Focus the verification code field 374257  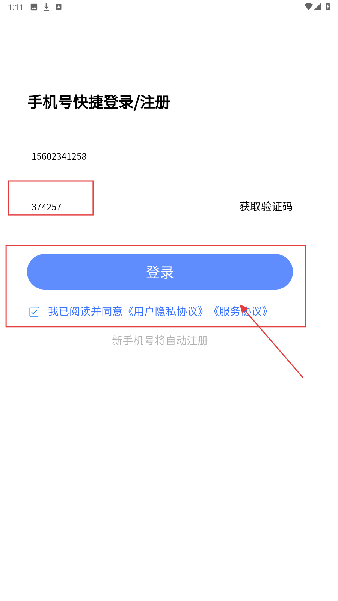pos(128,207)
